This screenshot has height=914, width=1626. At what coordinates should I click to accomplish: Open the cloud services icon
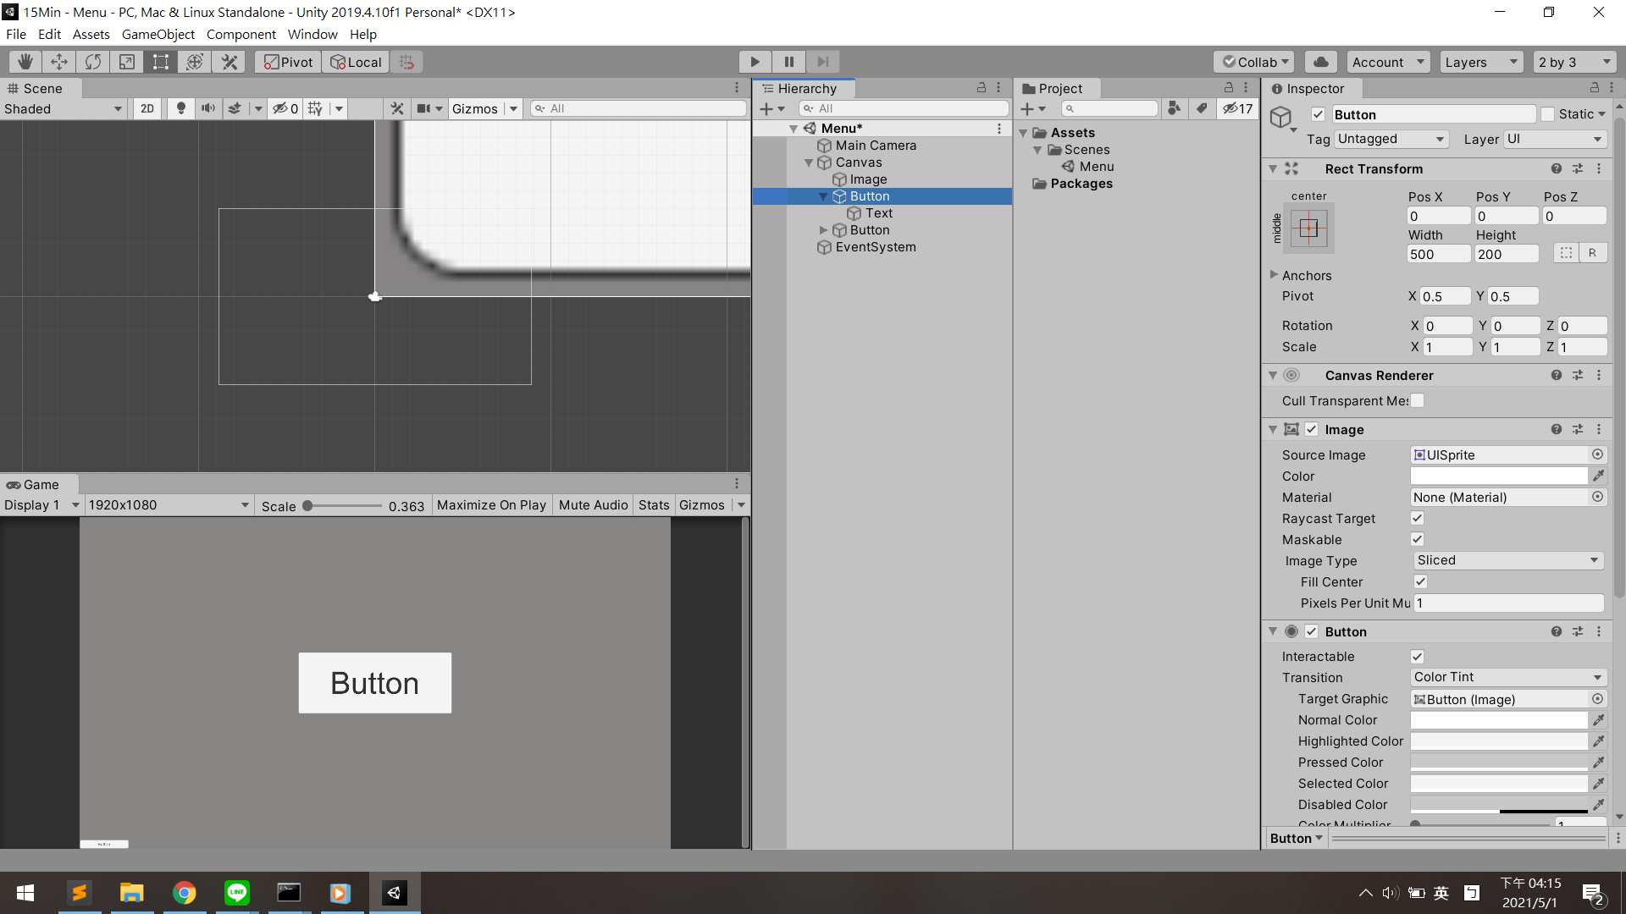point(1320,62)
